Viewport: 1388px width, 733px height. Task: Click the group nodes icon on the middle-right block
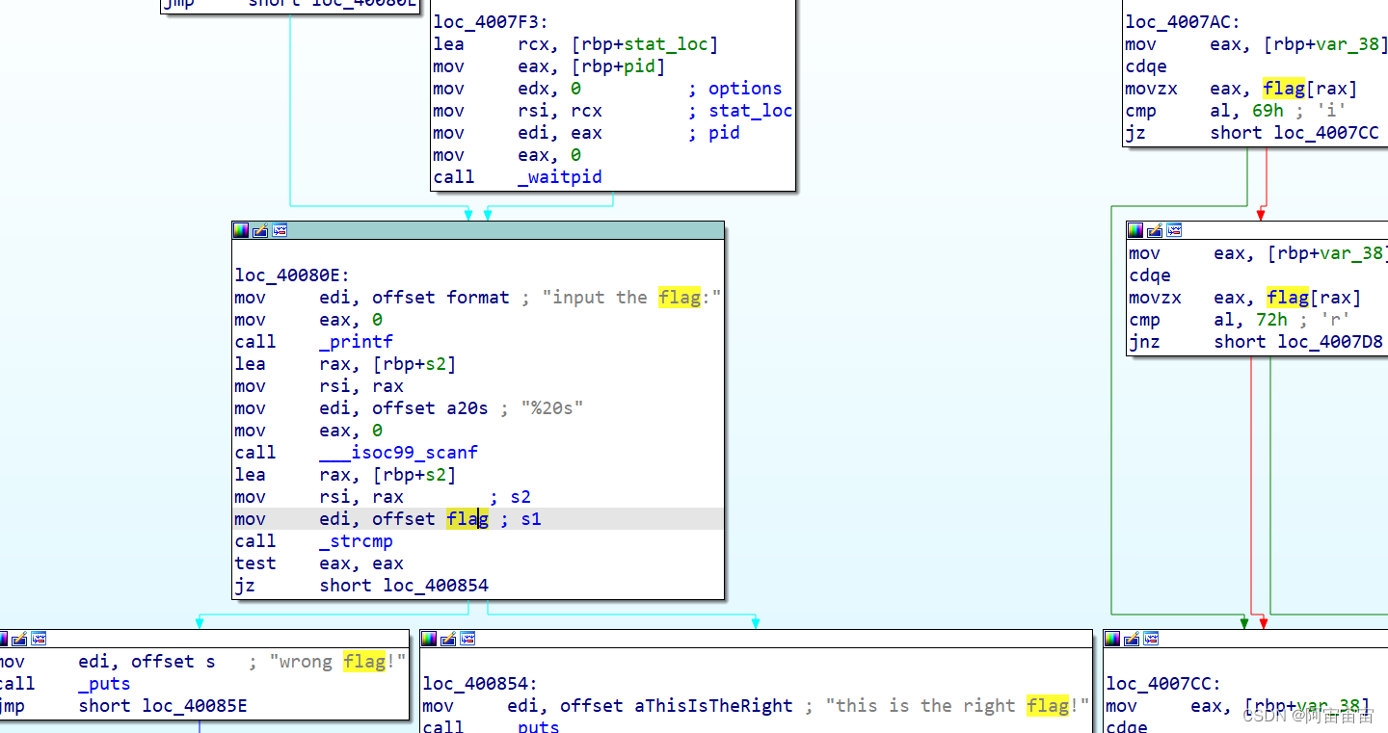coord(1174,229)
